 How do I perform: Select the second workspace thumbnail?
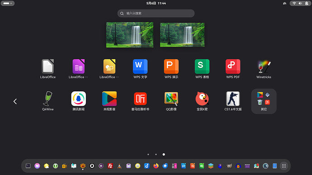pyautogui.click(x=182, y=35)
